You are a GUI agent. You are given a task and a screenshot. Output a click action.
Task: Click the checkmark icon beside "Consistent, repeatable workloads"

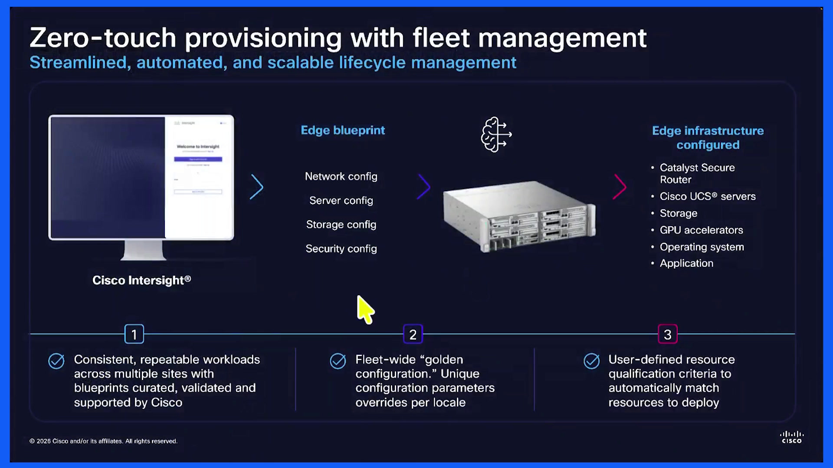pos(56,361)
